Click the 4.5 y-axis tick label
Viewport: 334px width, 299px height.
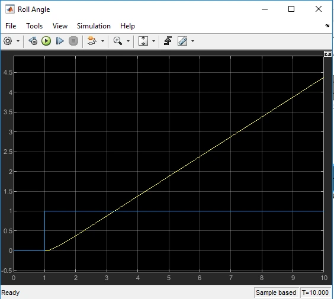click(x=8, y=72)
